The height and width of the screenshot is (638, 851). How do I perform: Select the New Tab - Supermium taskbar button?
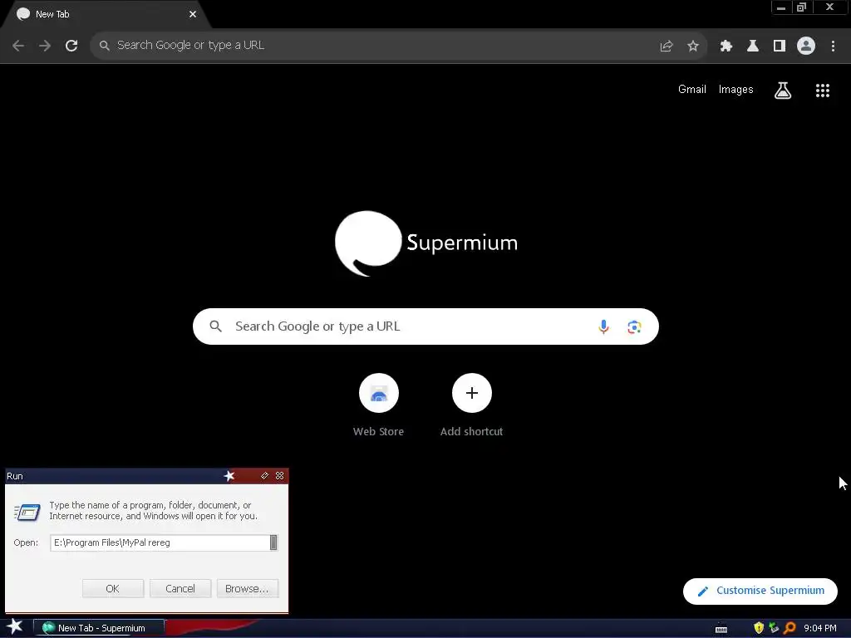(x=99, y=628)
